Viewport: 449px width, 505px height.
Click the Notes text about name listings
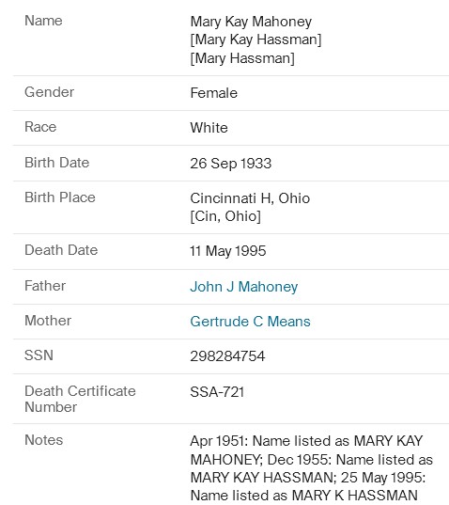(311, 468)
